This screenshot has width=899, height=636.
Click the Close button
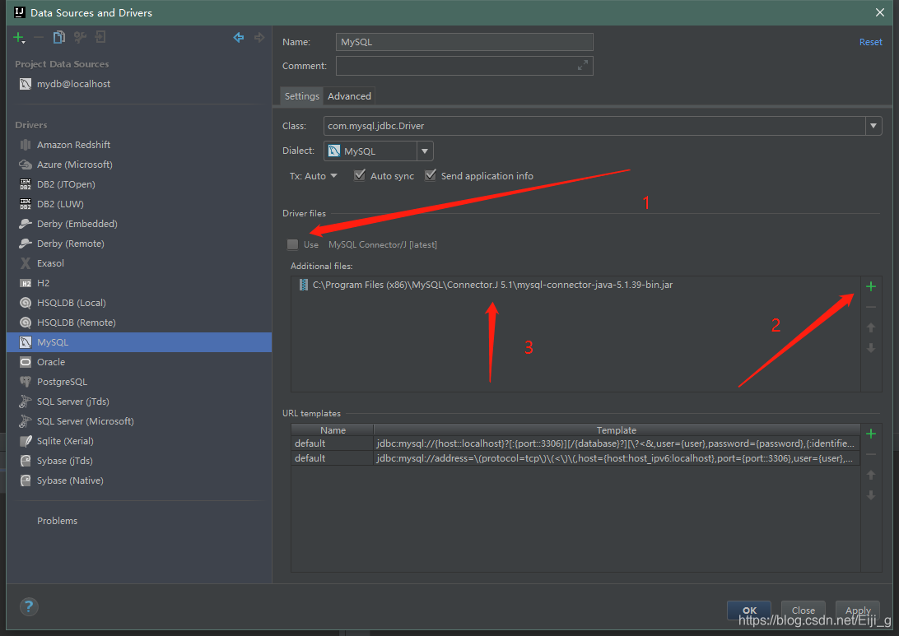tap(804, 610)
